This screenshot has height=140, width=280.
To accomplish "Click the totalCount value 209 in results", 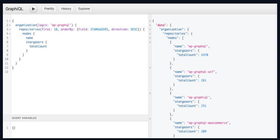I will tap(204, 131).
